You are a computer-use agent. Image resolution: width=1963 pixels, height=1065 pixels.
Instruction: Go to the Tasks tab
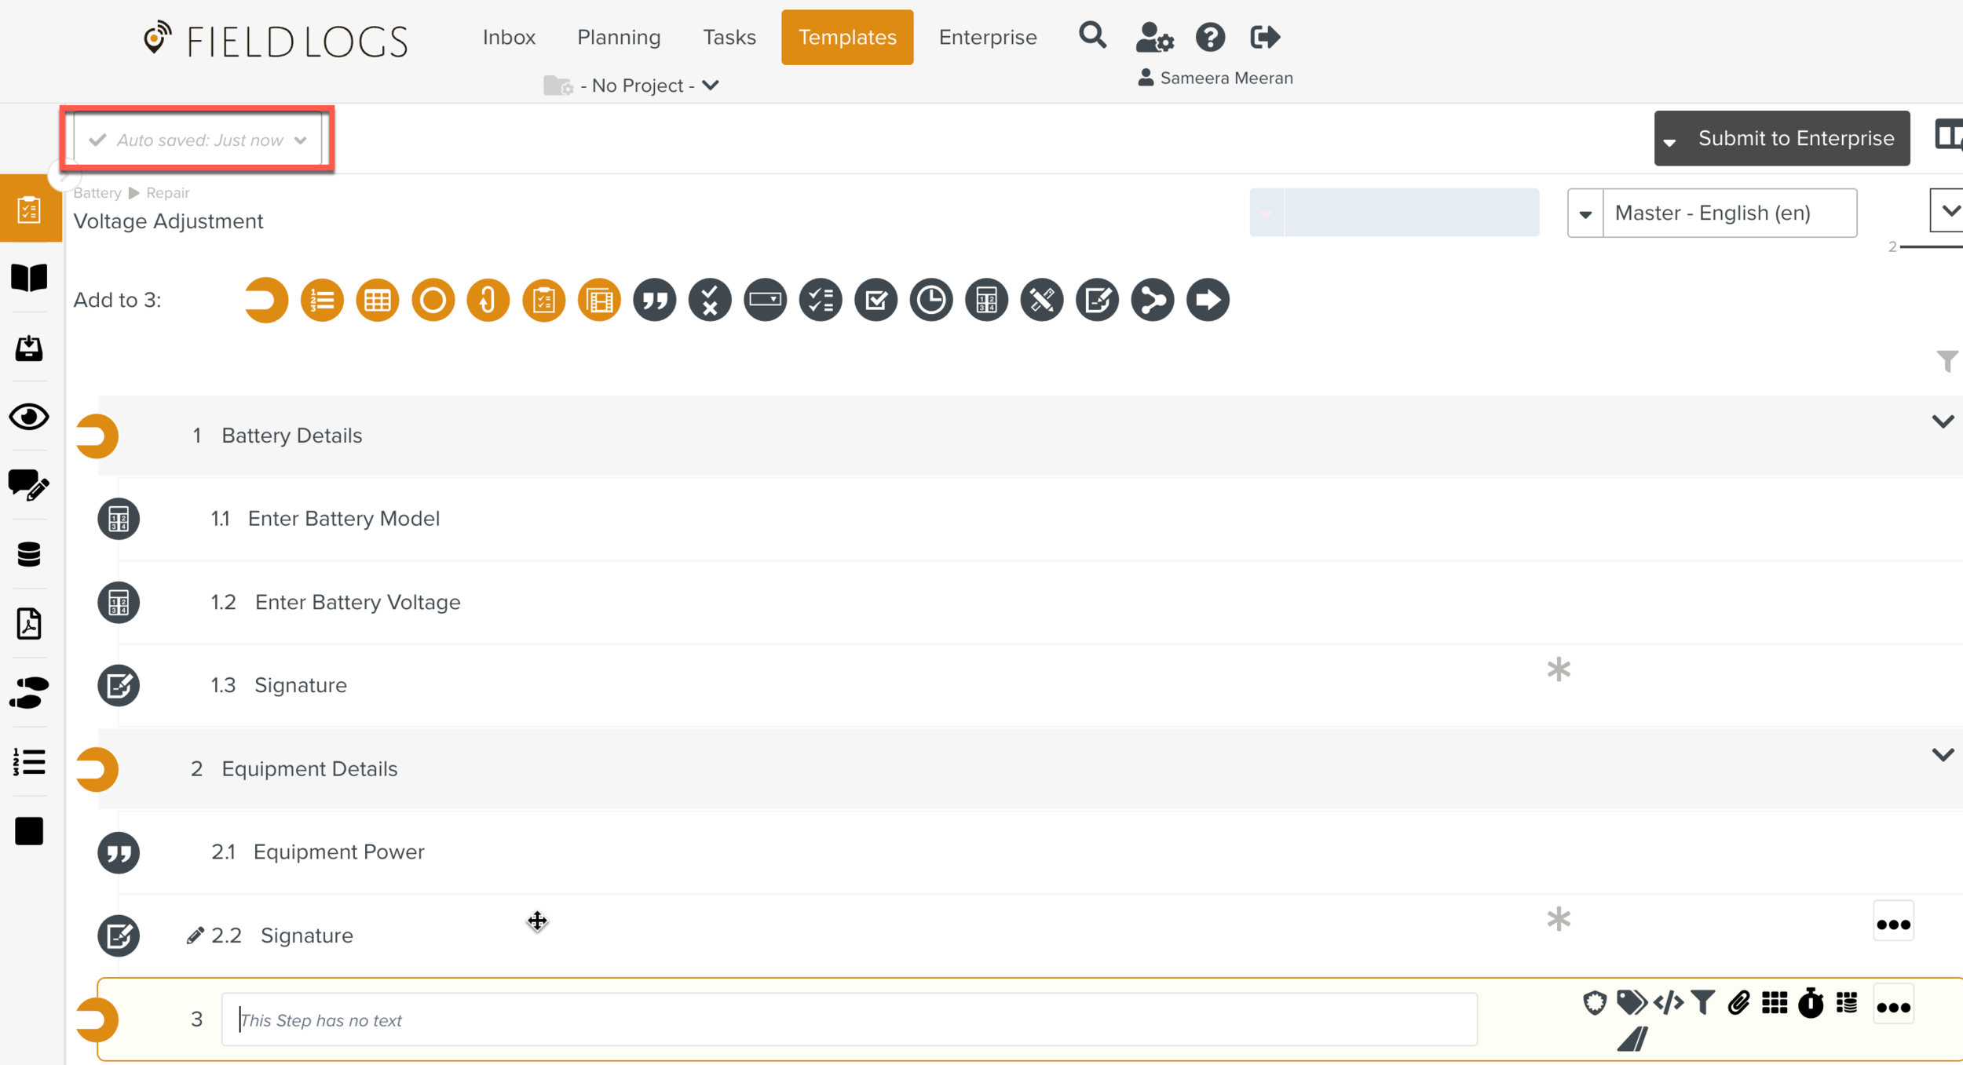pos(729,37)
